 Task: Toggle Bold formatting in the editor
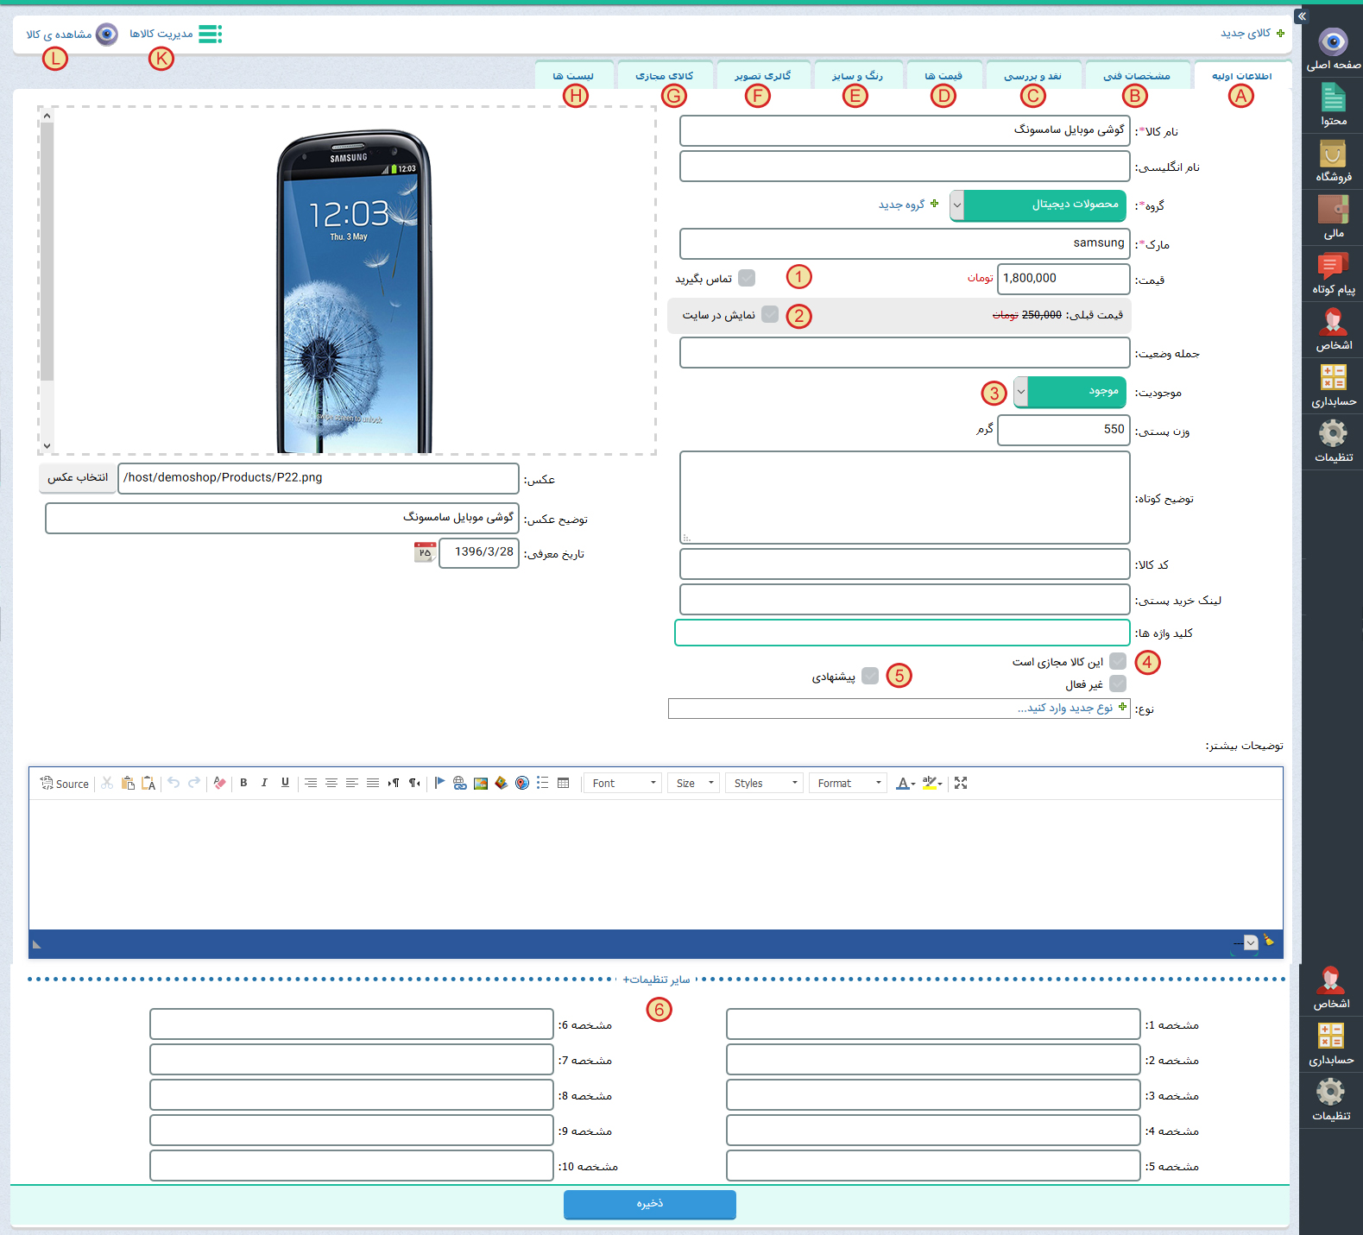coord(243,783)
